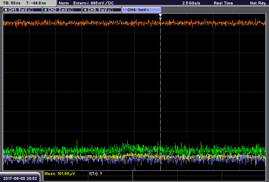The height and width of the screenshot is (182, 269).
Task: Click the Norm trigger mode label
Action: (x=64, y=3)
